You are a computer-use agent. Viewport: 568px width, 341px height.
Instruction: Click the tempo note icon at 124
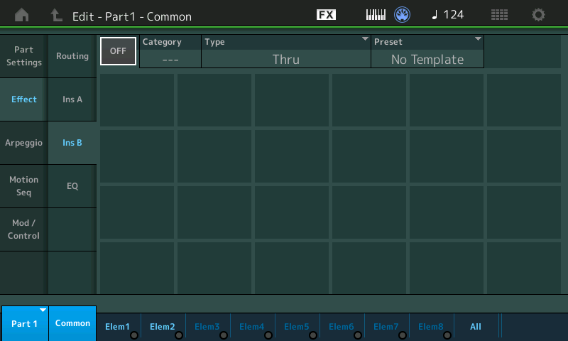coord(435,15)
